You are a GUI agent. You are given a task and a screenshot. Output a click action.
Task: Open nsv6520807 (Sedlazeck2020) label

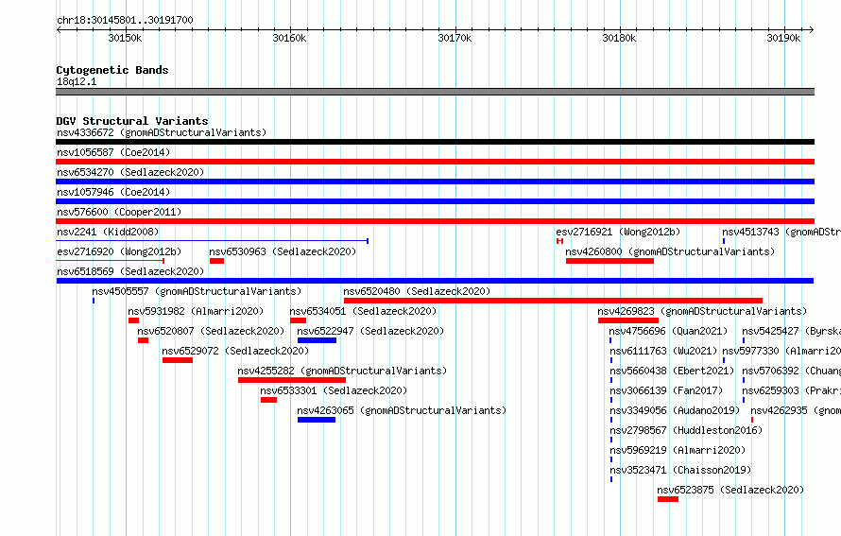(211, 331)
